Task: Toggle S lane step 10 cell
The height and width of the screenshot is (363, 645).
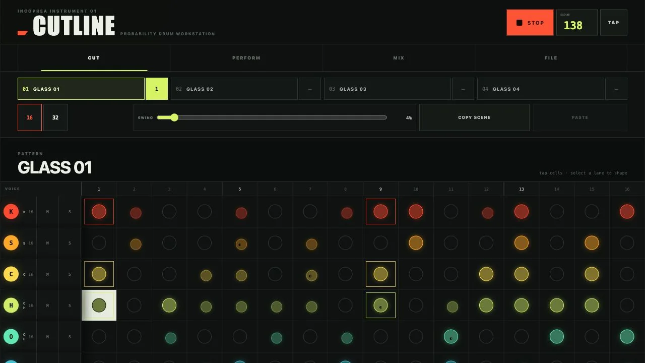Action: [x=416, y=243]
